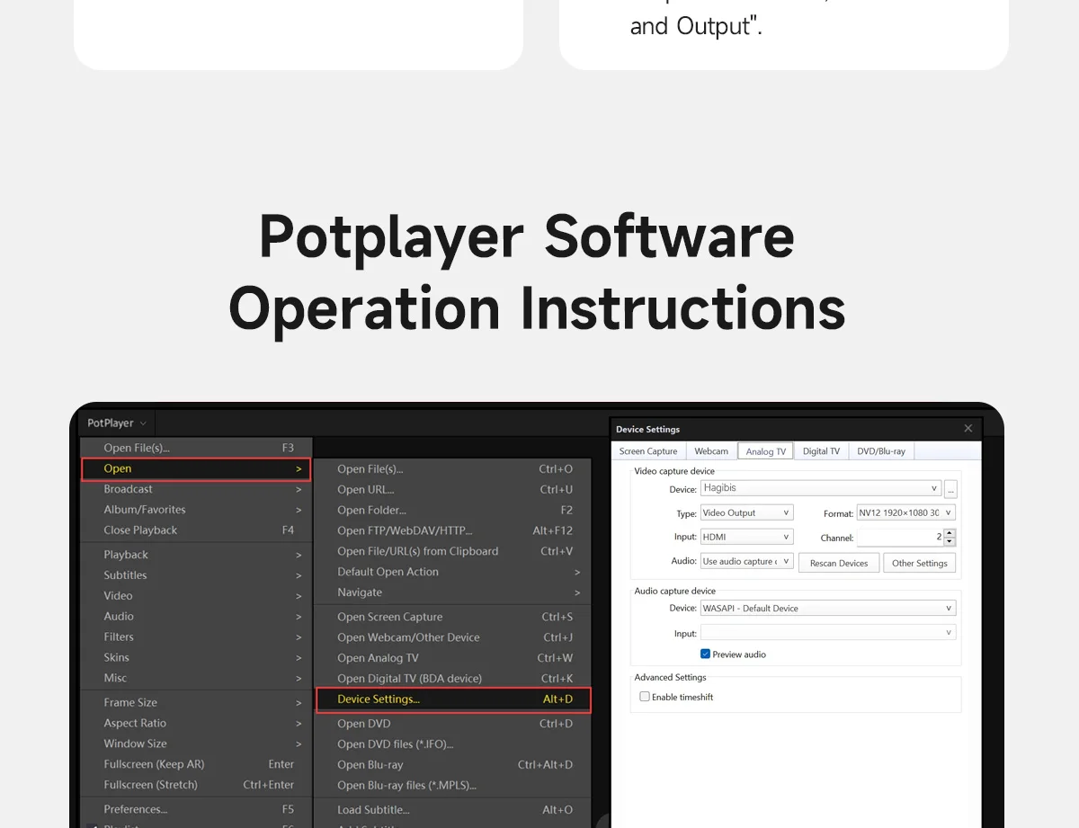Expand the Audio 'Use audio capture' dropdown
The height and width of the screenshot is (828, 1079).
click(x=746, y=561)
